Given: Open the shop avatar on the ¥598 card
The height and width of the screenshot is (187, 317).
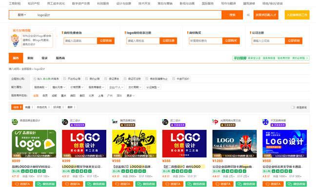Looking at the screenshot, I should coord(115,122).
